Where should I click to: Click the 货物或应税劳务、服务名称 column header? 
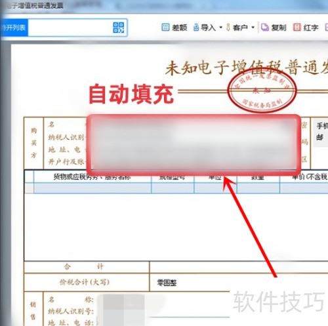pyautogui.click(x=92, y=176)
